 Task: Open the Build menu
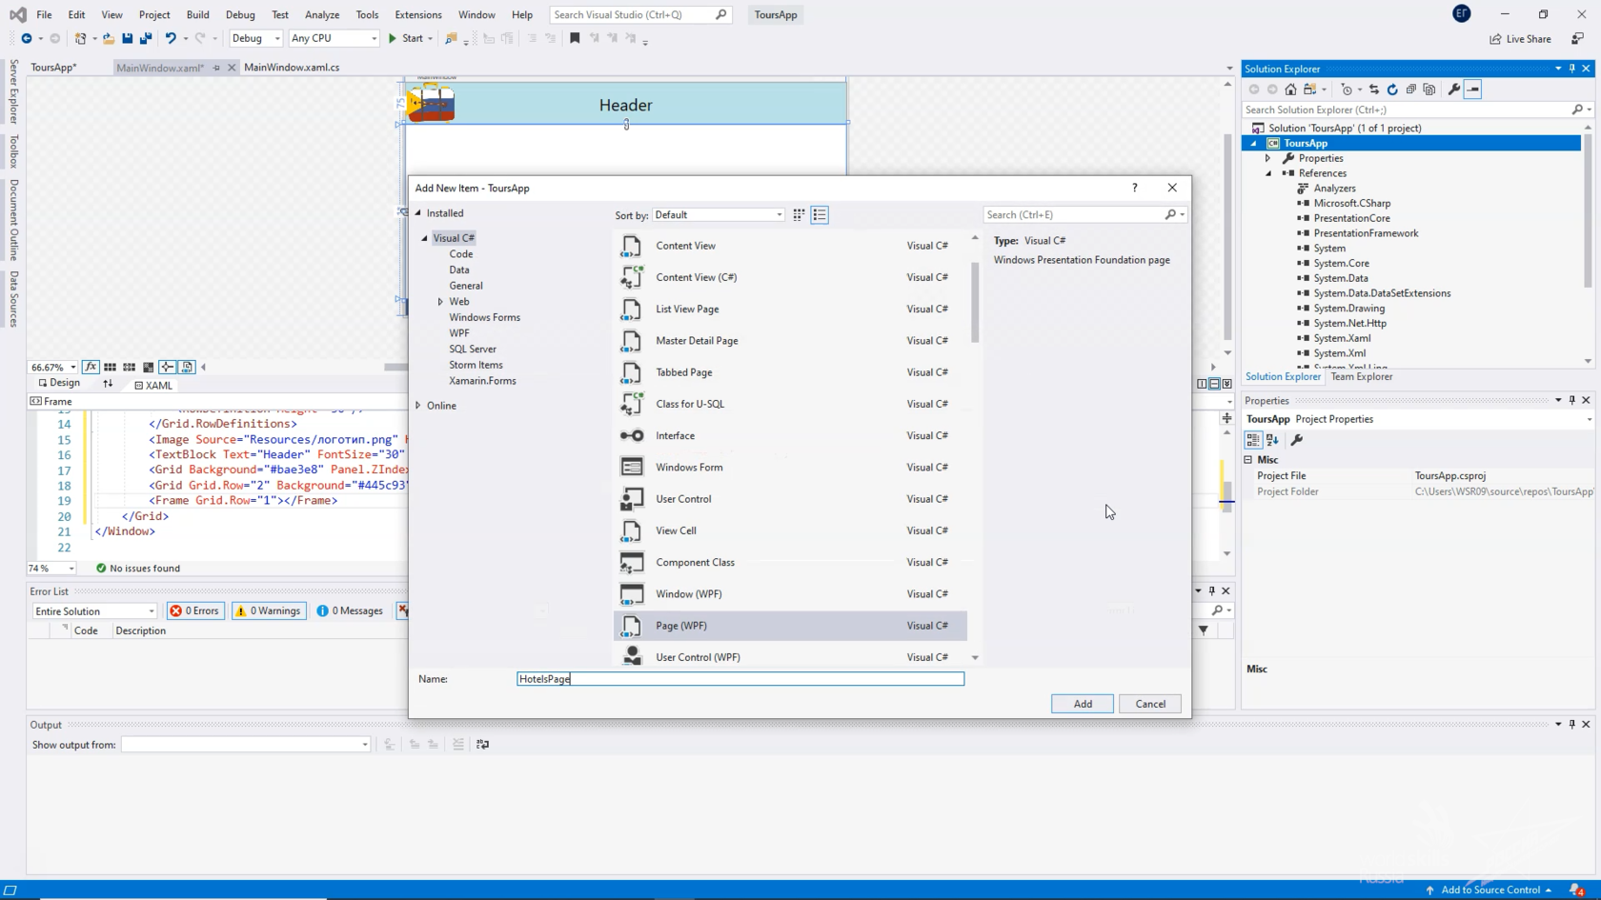[197, 14]
